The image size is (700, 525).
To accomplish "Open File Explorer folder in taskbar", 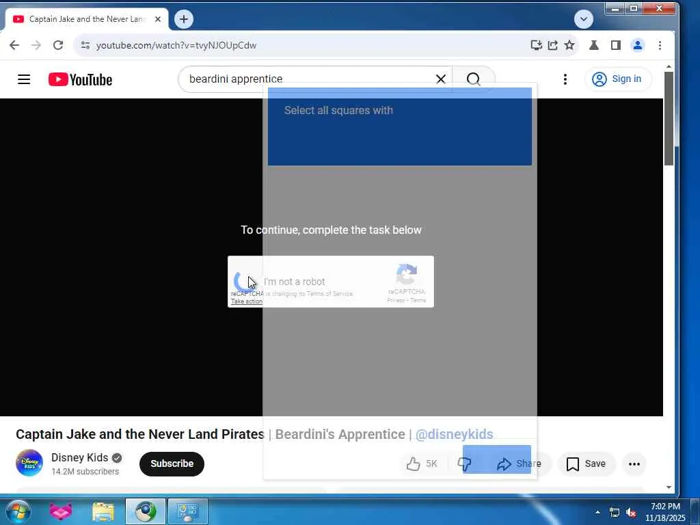I will pos(103,511).
